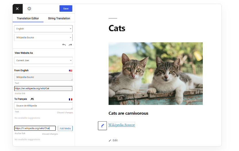Click the translators people icon beside To Français
This screenshot has height=151, width=239.
click(32, 99)
